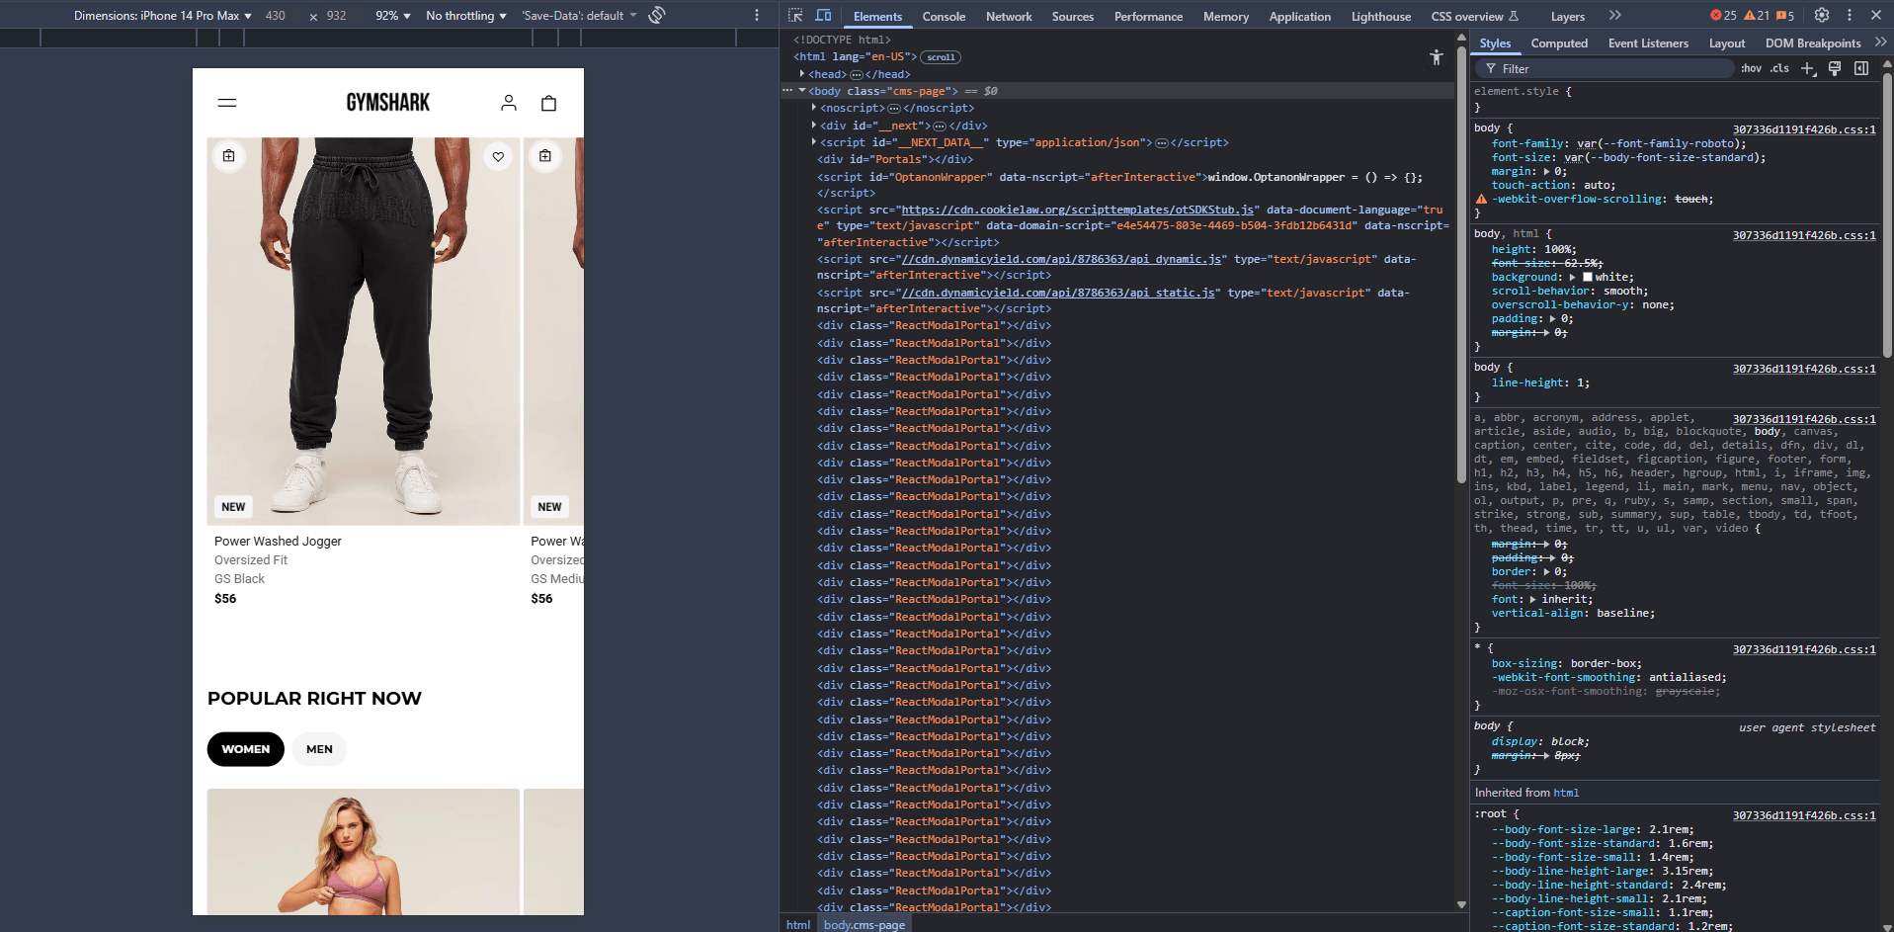Screen dimensions: 1894x932
Task: Open the No throttling dropdown
Action: (465, 16)
